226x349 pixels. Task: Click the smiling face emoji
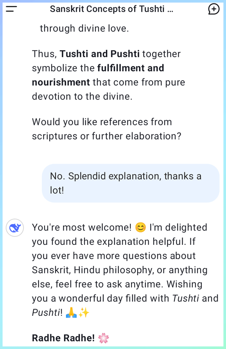(x=140, y=228)
